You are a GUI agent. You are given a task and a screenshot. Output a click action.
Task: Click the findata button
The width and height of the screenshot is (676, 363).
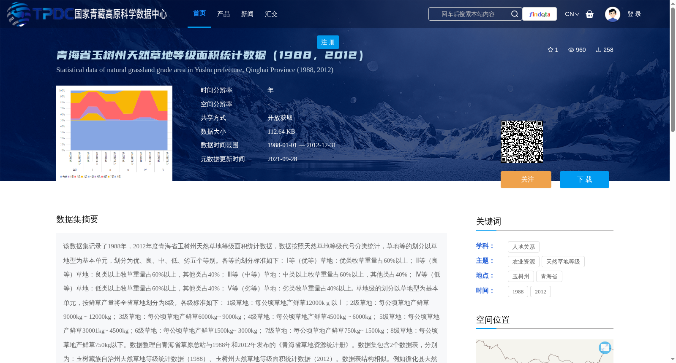click(540, 14)
